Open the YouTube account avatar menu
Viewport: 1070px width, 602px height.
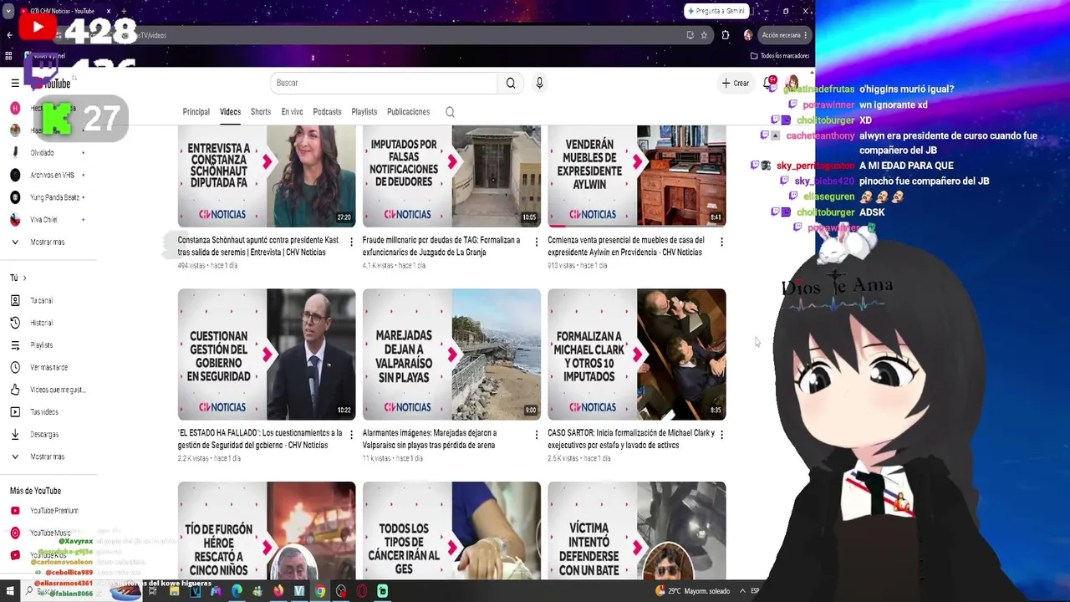(792, 83)
